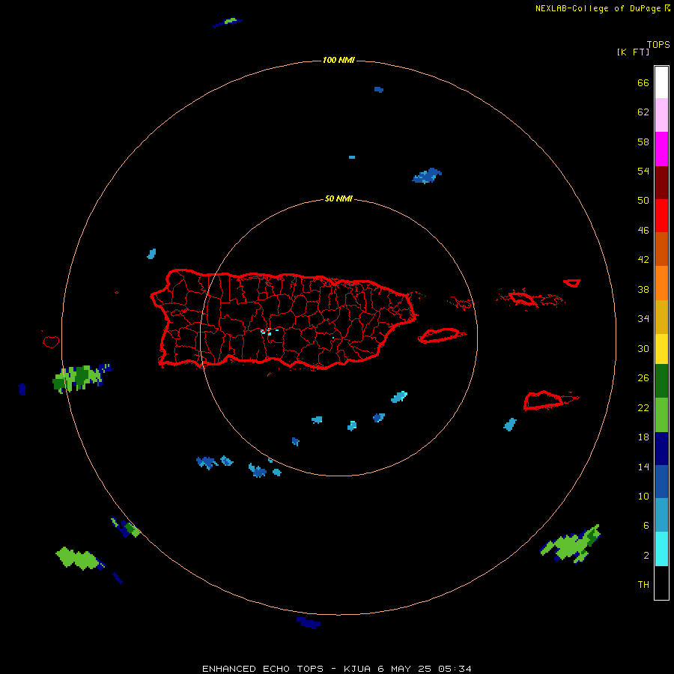The width and height of the screenshot is (674, 674).
Task: Pick the cyan 10 kft legend color
Action: [x=661, y=549]
